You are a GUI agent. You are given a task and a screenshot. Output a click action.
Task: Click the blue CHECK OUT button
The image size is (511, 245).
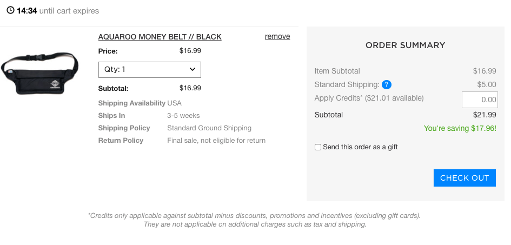tap(464, 178)
